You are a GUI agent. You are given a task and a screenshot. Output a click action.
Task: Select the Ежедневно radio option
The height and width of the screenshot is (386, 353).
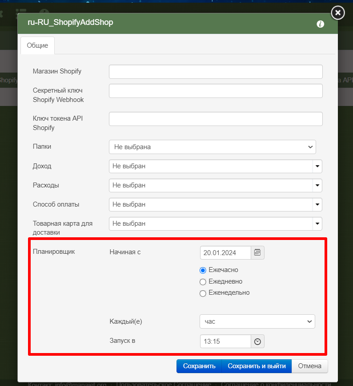[x=203, y=282]
